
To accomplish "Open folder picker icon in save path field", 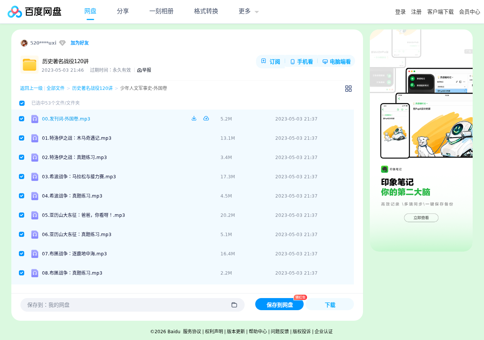I will (234, 305).
